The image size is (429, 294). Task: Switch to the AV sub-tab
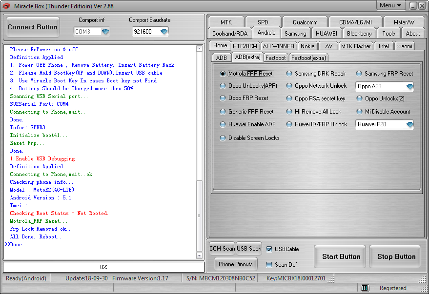coord(328,46)
